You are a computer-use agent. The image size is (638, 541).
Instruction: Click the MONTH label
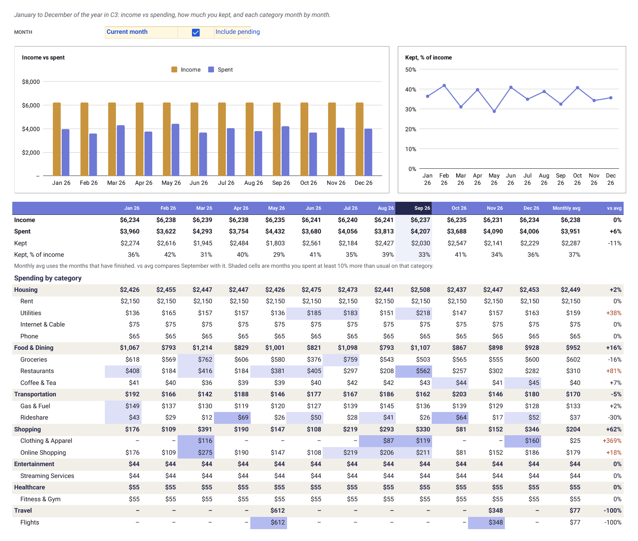pos(23,32)
